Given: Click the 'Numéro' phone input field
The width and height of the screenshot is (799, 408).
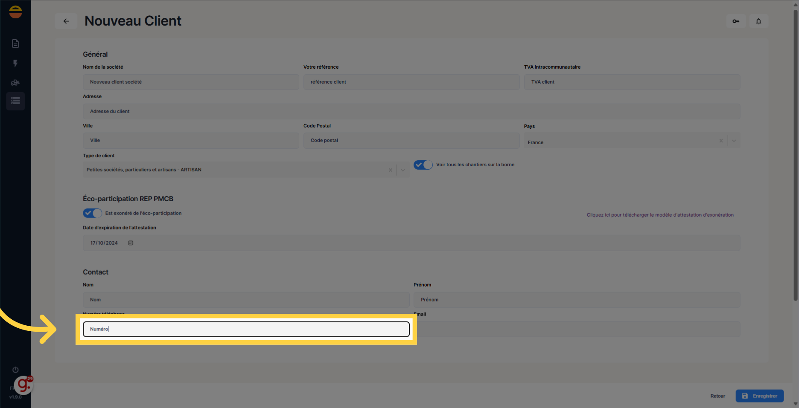Looking at the screenshot, I should pyautogui.click(x=246, y=329).
